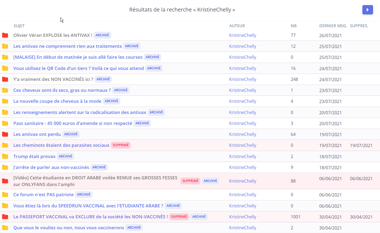Click yellow folder icon beside Pass sanitaire topic
380x233 pixels.
click(x=5, y=123)
